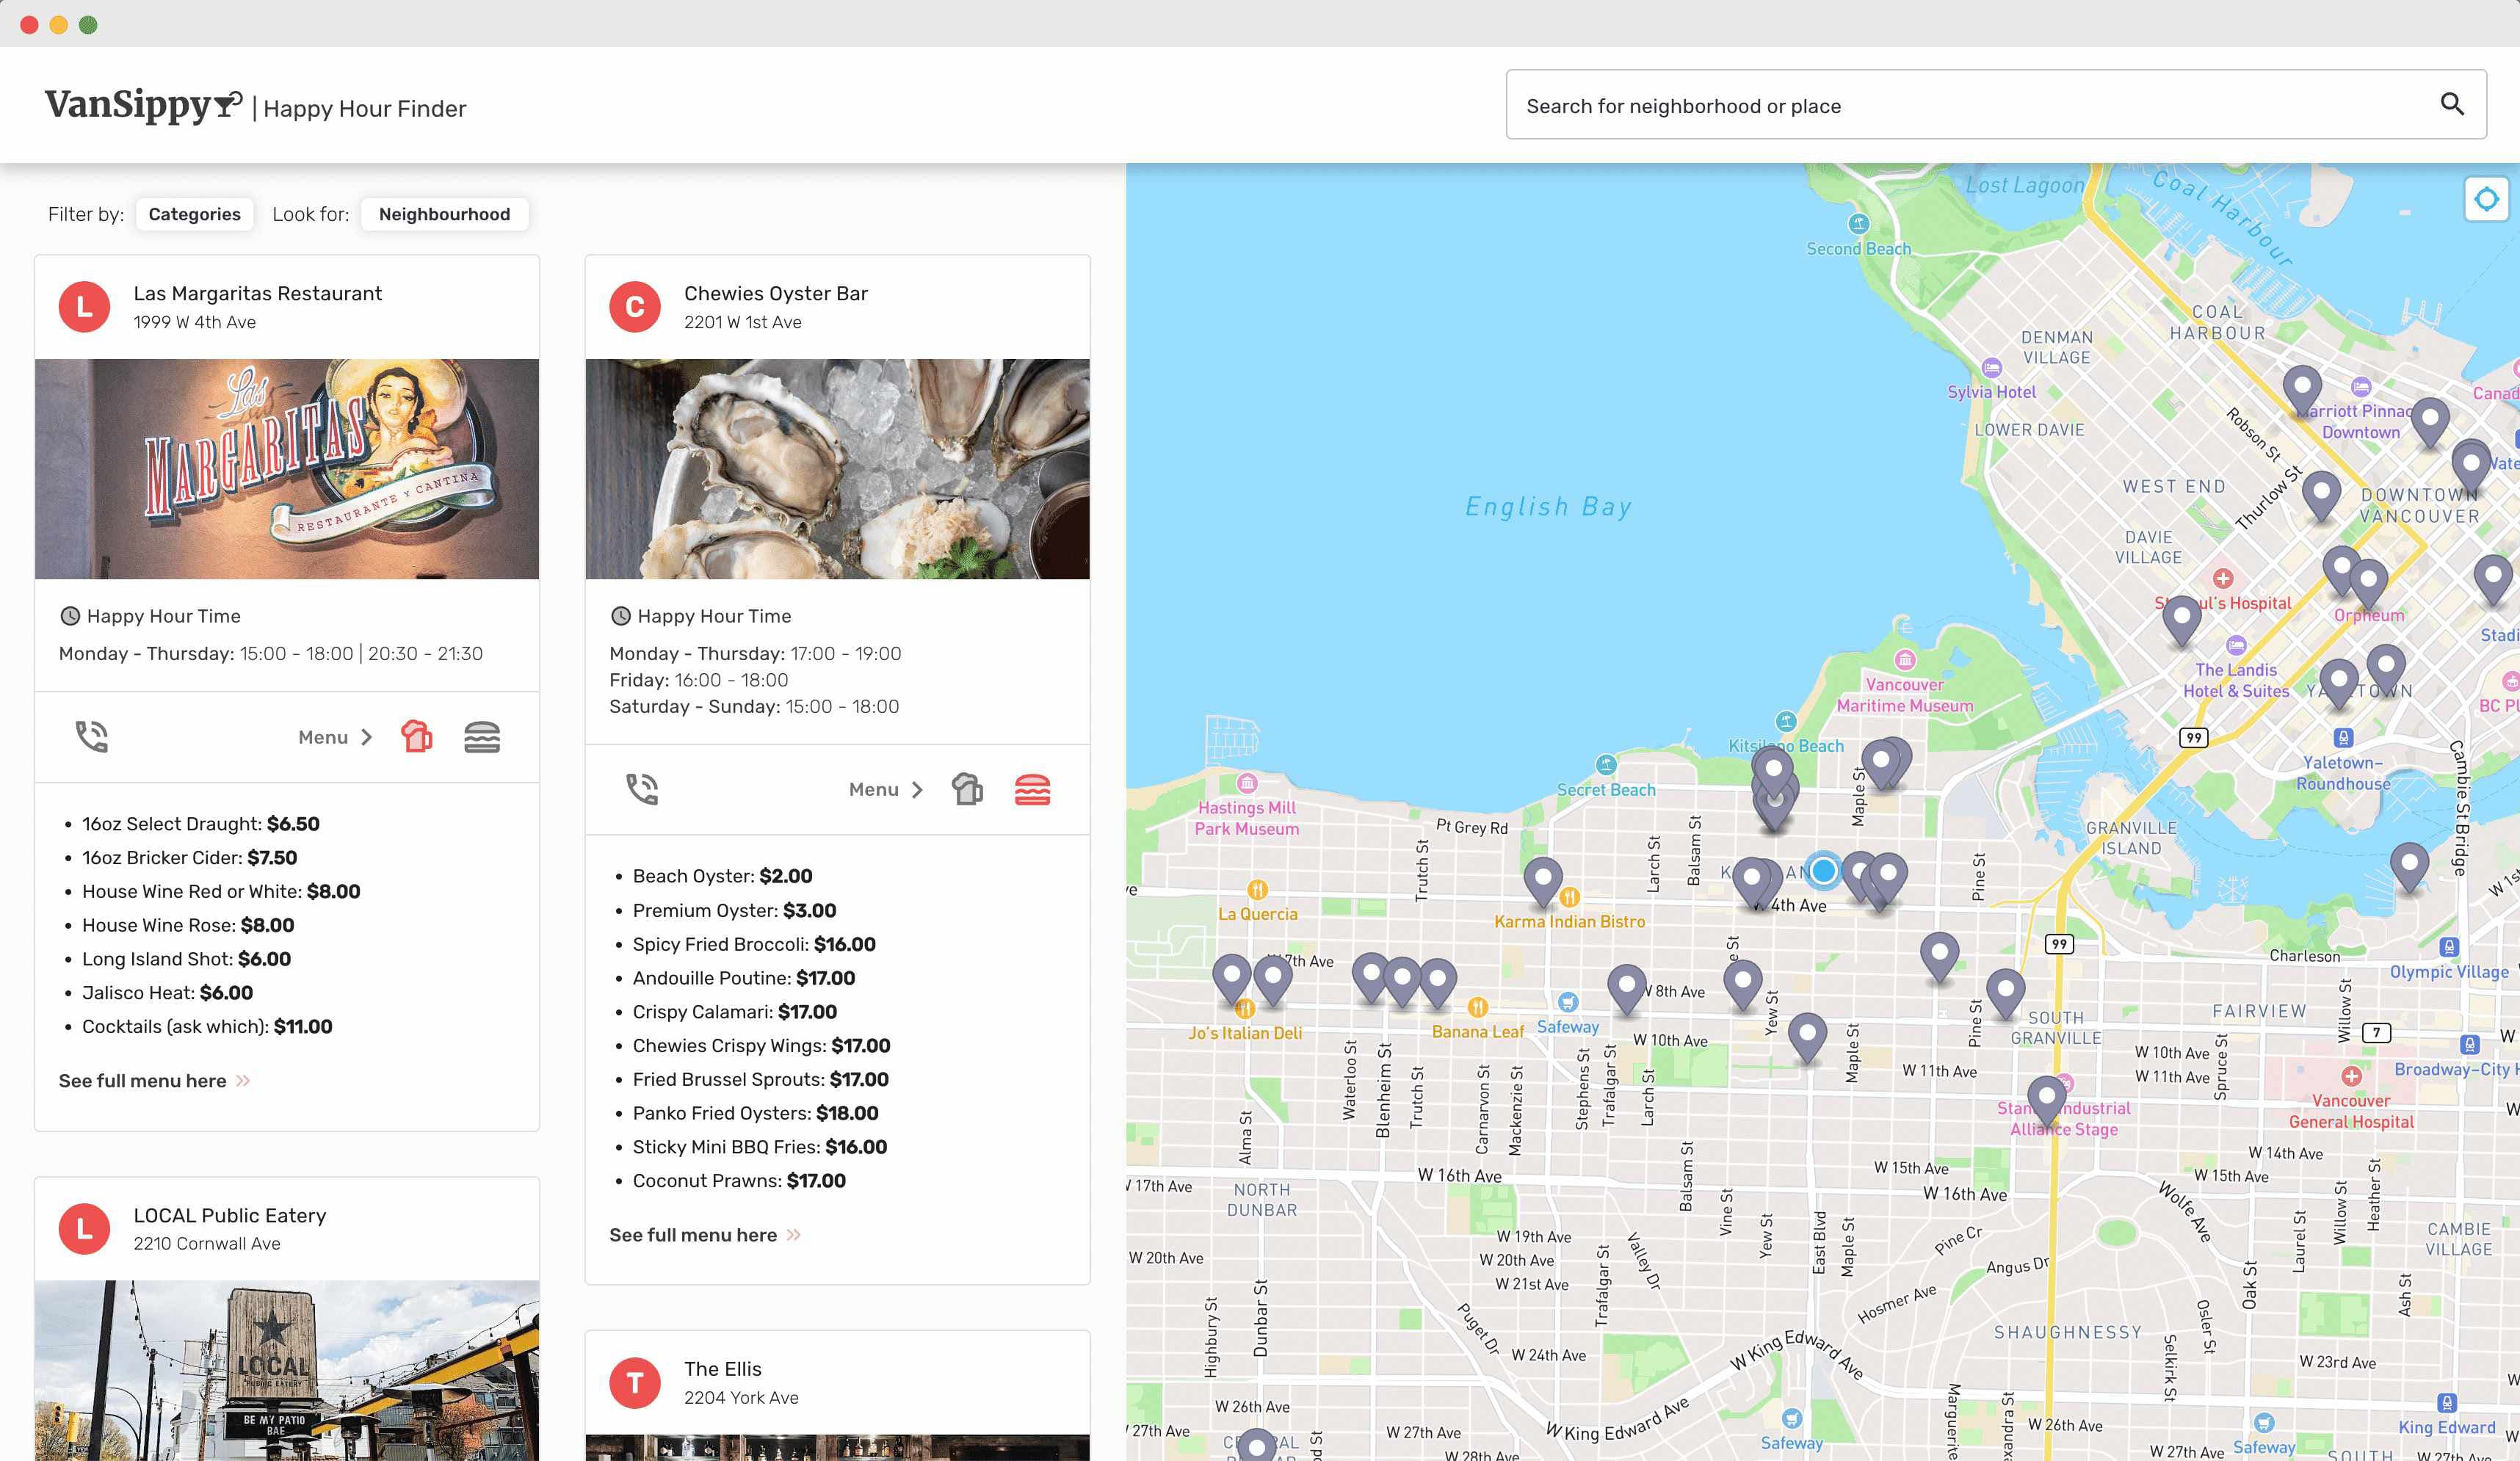Viewport: 2520px width, 1461px height.
Task: Select map pin above W 11th Ave at Maple St
Action: click(x=1807, y=1038)
